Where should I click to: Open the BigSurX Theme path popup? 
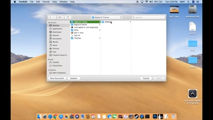106,17
